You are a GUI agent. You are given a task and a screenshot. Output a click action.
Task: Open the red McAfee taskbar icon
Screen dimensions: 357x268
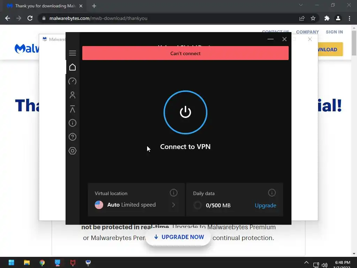(x=73, y=262)
